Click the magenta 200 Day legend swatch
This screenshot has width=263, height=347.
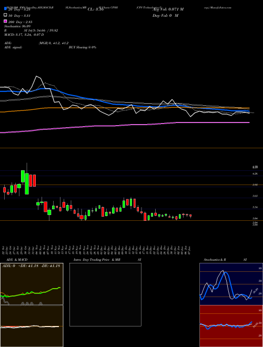pyautogui.click(x=6, y=22)
